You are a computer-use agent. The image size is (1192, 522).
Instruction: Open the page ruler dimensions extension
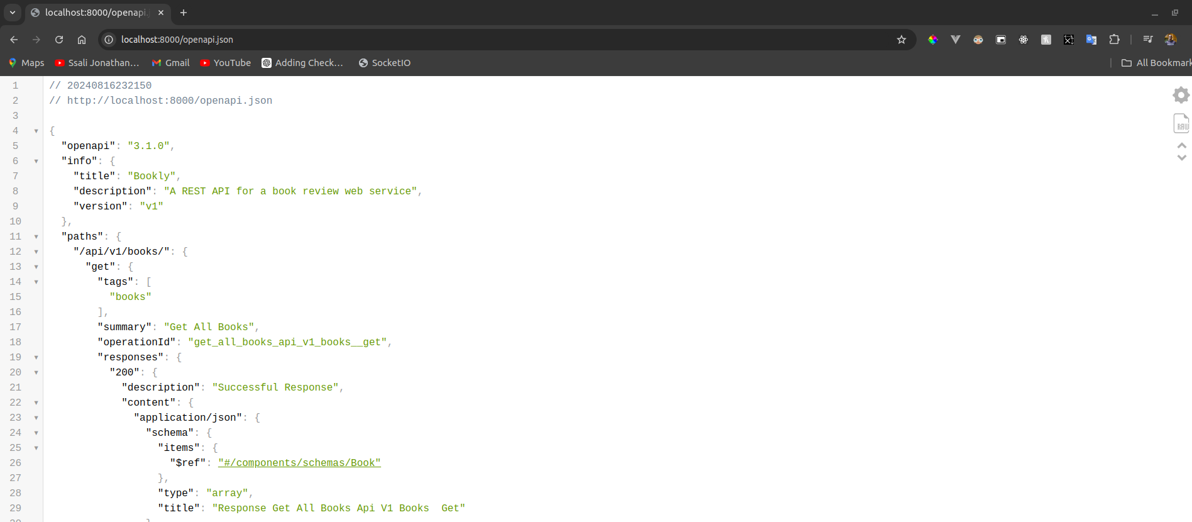tap(1069, 40)
